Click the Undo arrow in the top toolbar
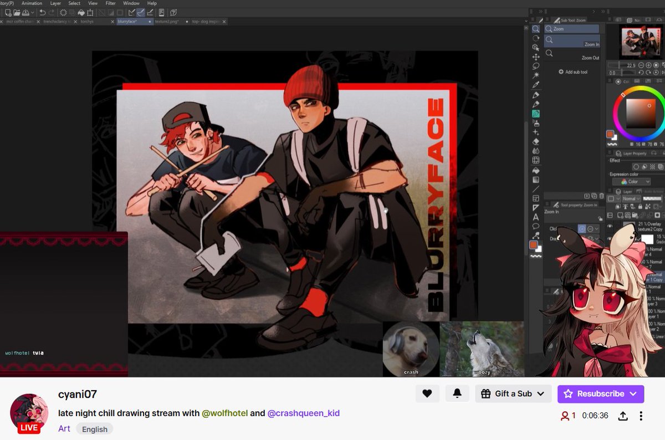Viewport: 665px width, 440px height. (x=42, y=12)
